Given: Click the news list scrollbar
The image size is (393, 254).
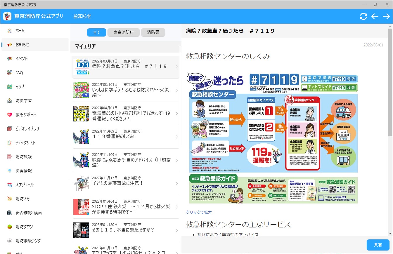Looking at the screenshot, I should 180,96.
